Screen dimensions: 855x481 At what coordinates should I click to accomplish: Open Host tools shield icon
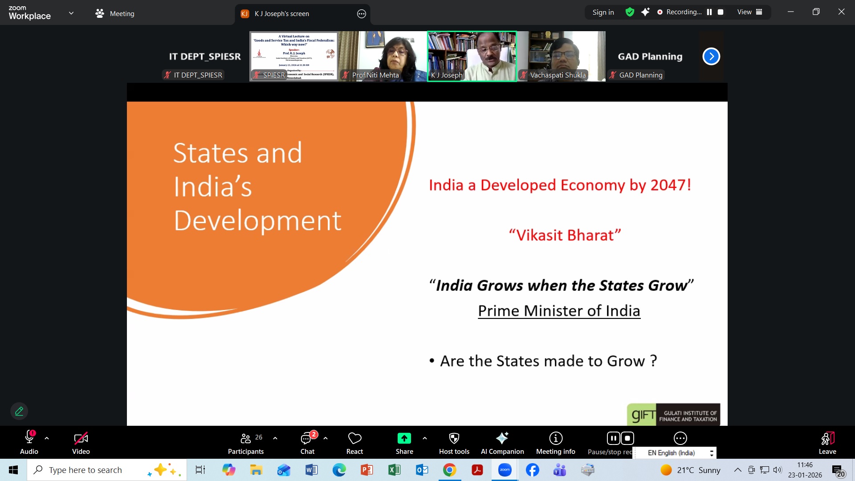click(454, 439)
